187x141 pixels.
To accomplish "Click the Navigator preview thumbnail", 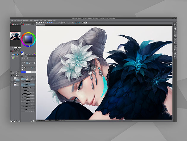I will 15,36.
